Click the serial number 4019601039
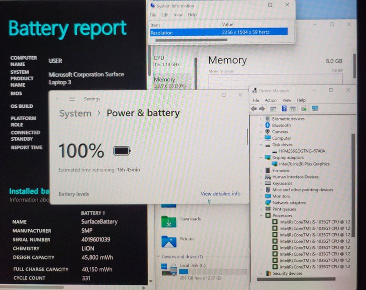Viewport: 366px width, 290px height. (96, 239)
